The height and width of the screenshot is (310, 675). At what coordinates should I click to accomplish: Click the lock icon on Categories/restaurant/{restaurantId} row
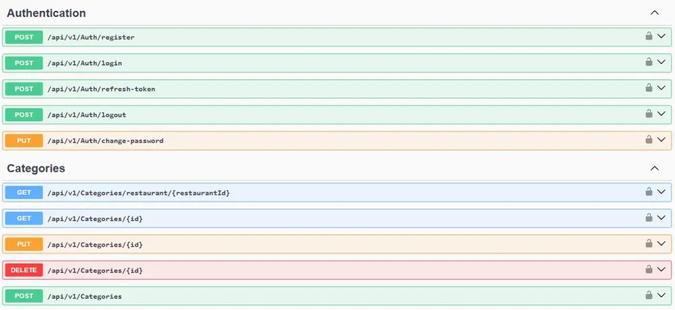649,191
